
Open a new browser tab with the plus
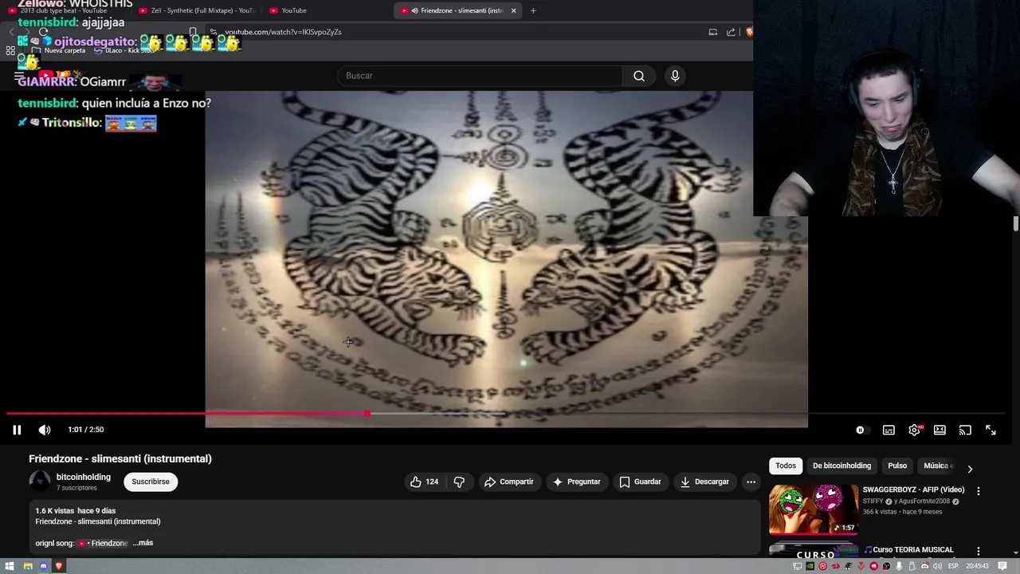[x=533, y=10]
